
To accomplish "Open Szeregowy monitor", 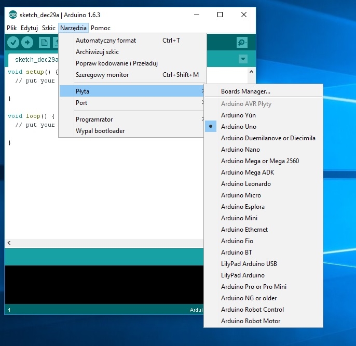I will (132, 75).
